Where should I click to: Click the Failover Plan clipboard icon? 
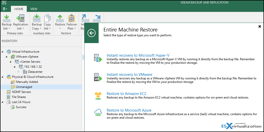pyautogui.click(x=72, y=18)
